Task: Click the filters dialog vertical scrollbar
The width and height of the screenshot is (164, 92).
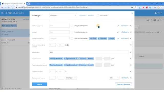Action: pyautogui.click(x=133, y=49)
